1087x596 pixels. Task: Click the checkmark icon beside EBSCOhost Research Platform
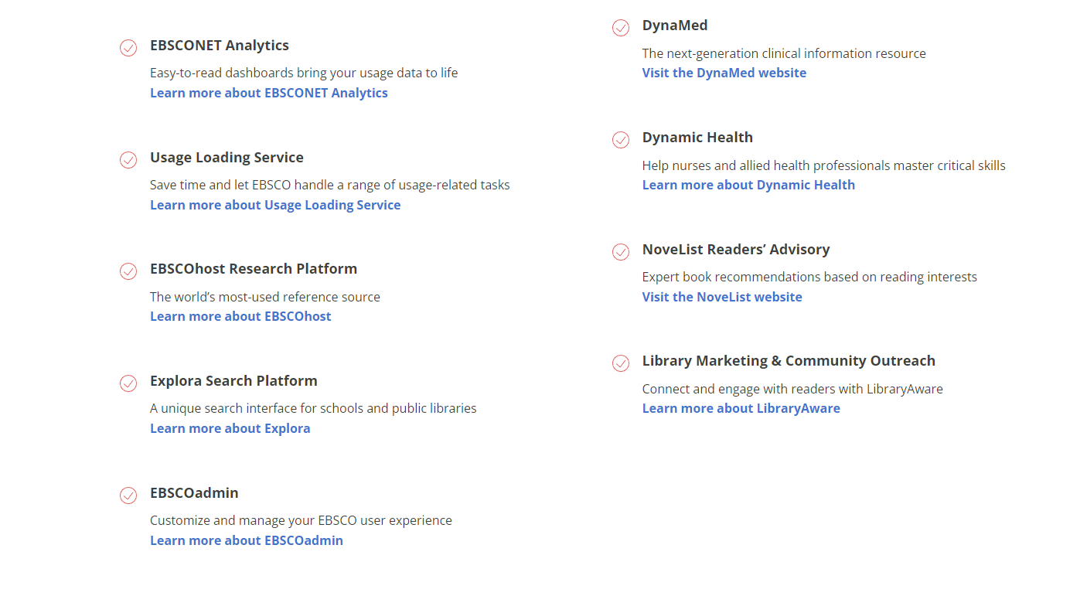(128, 271)
